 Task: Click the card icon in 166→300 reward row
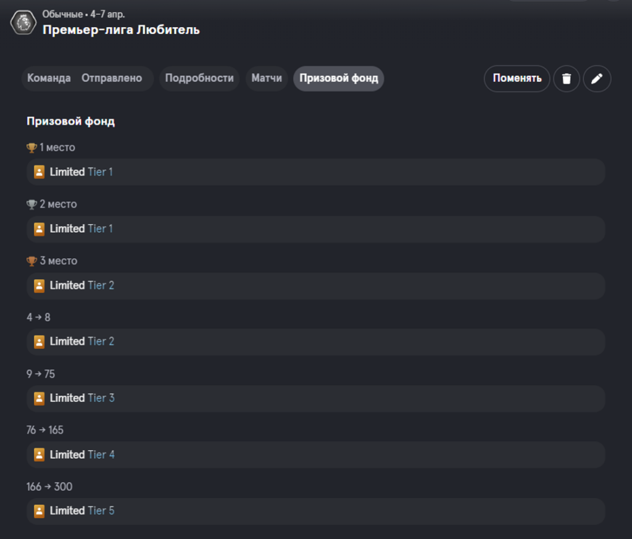click(x=39, y=511)
